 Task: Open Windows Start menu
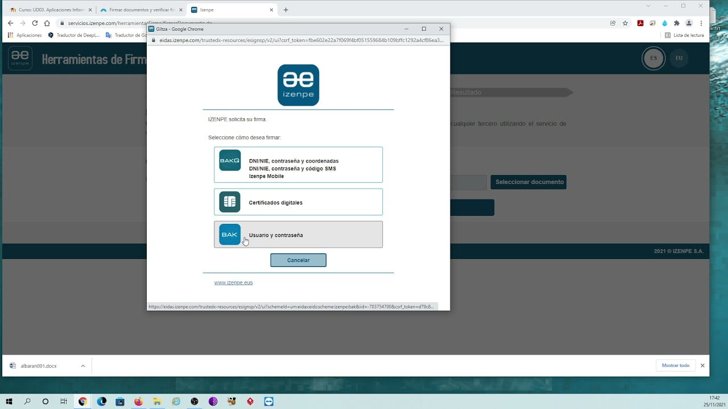[x=9, y=401]
